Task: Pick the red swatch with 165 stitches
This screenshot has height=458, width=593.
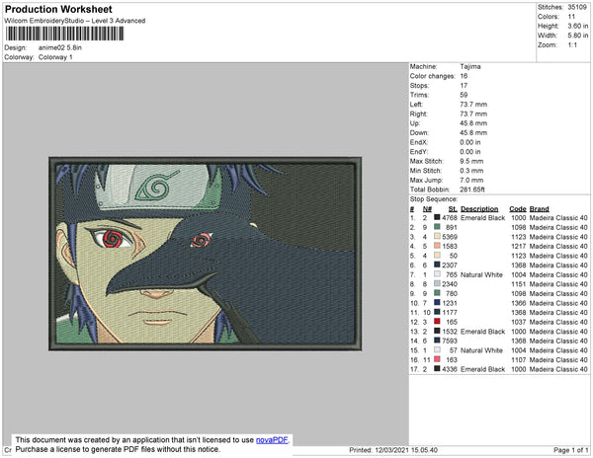Action: click(437, 322)
